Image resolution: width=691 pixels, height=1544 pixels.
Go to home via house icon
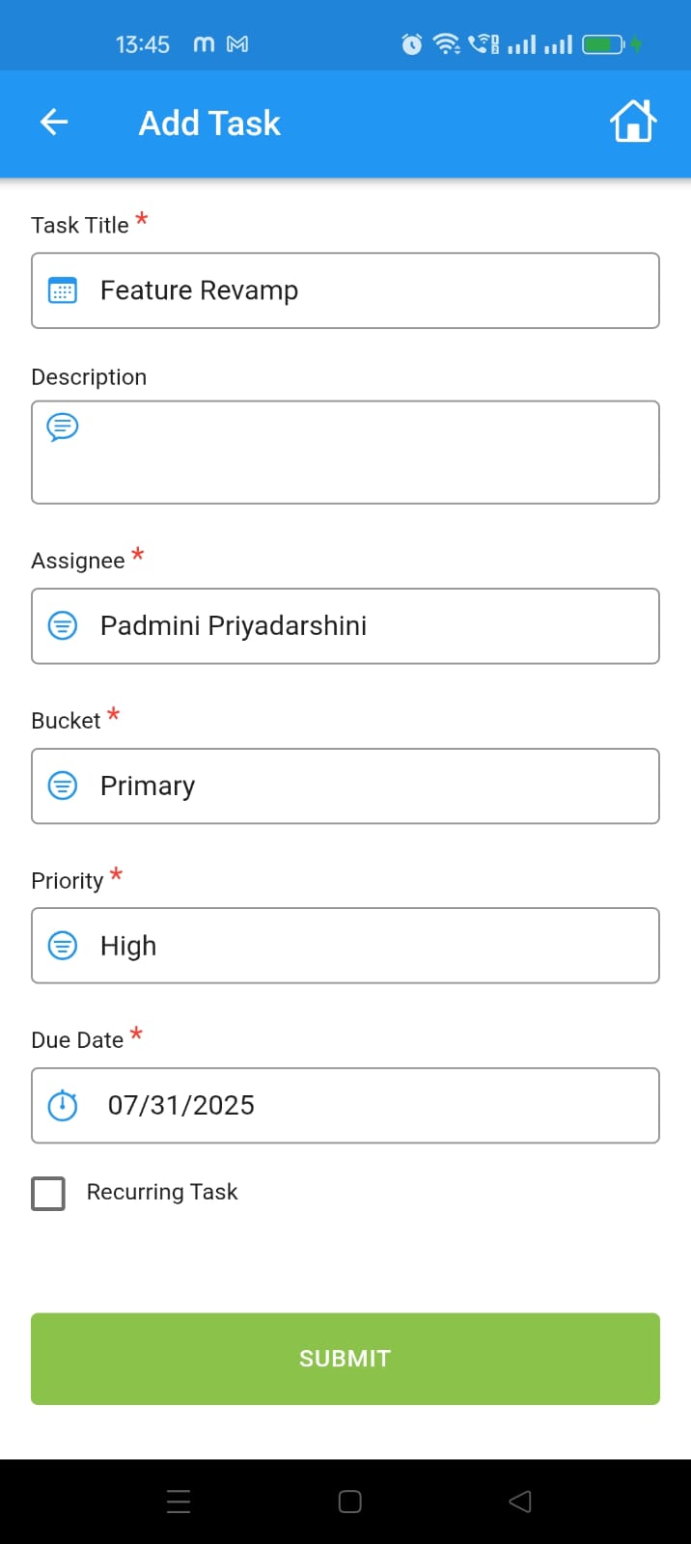(x=633, y=123)
